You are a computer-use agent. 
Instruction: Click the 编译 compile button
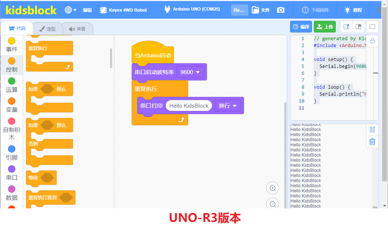point(301,27)
